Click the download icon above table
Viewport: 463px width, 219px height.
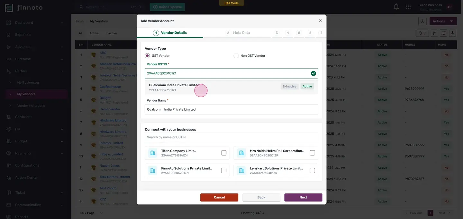(x=453, y=33)
